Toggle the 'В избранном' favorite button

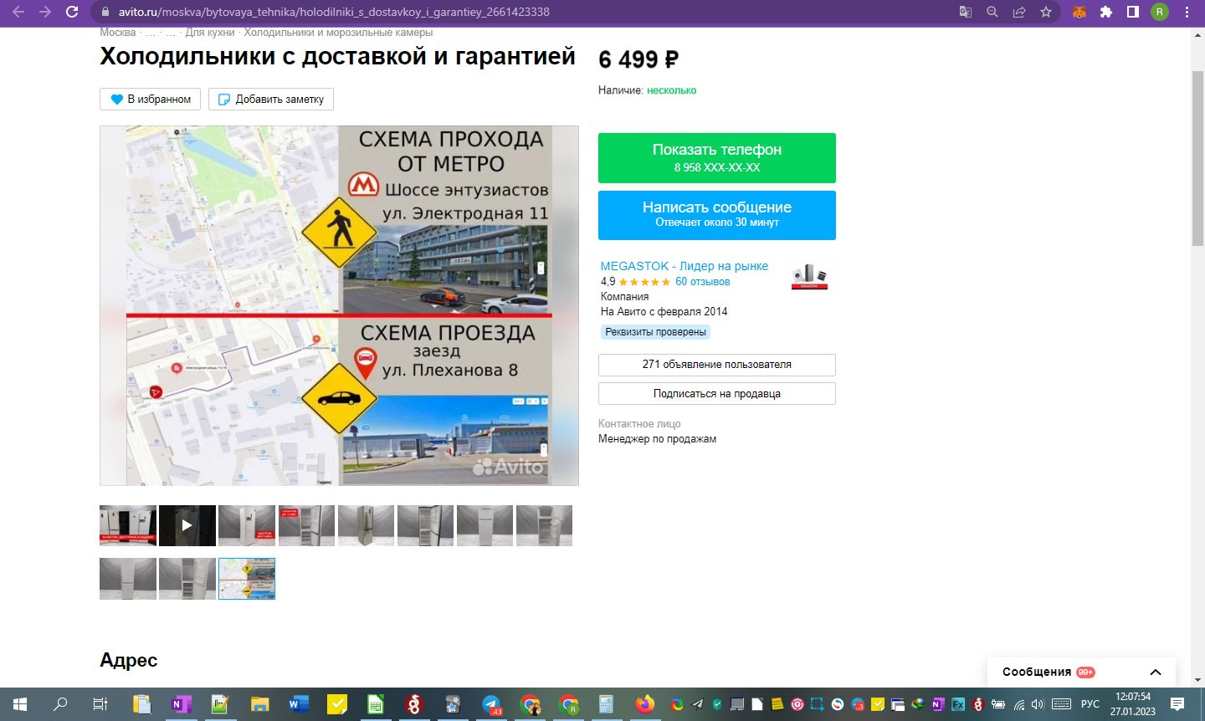click(x=151, y=99)
